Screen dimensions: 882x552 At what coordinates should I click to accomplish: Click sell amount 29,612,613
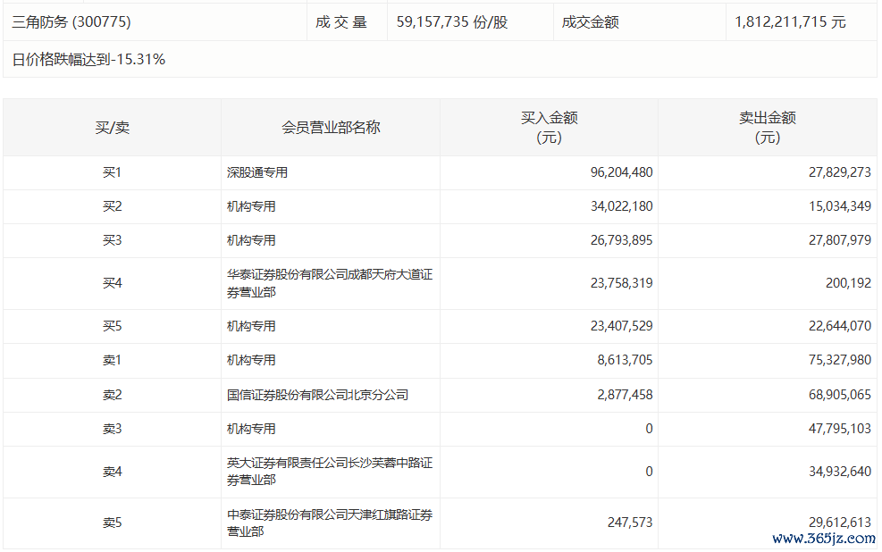[x=840, y=523]
